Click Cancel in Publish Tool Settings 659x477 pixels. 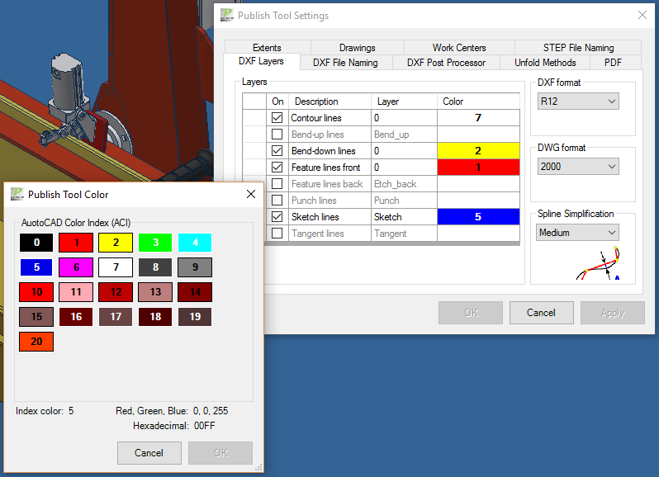[542, 313]
